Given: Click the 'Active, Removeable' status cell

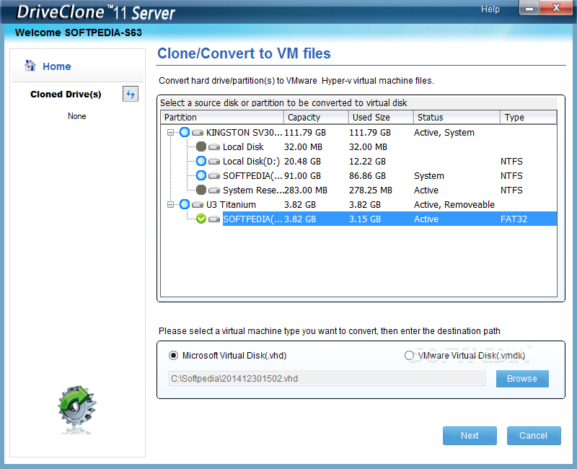Looking at the screenshot, I should pyautogui.click(x=454, y=205).
